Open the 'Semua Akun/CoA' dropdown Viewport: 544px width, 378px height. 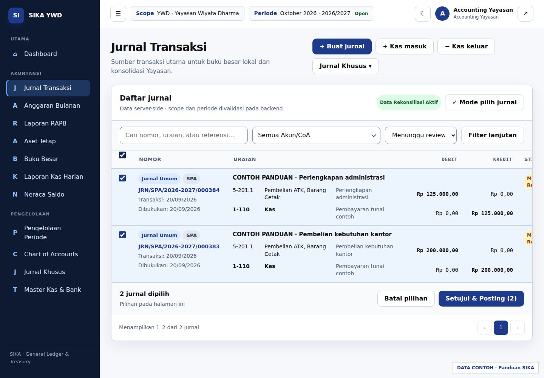pyautogui.click(x=316, y=135)
